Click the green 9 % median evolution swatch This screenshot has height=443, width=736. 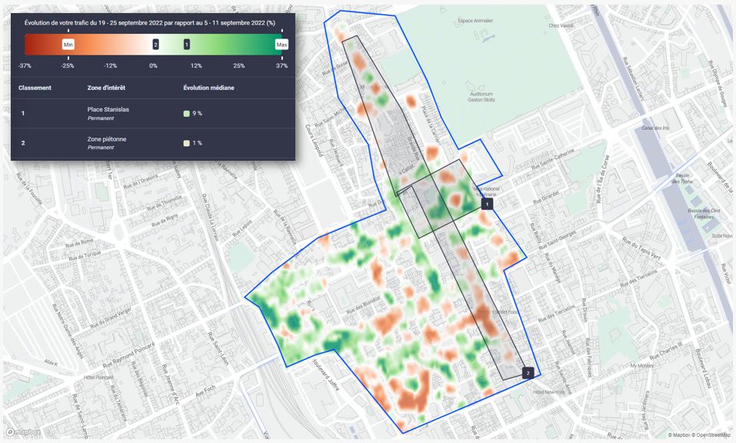coord(186,114)
